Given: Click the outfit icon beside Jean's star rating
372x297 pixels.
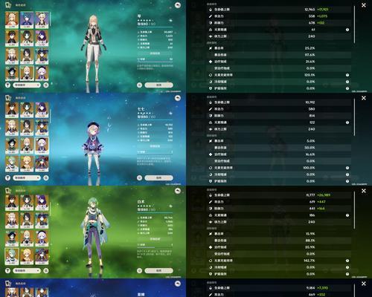Looking at the screenshot, I should coord(170,20).
